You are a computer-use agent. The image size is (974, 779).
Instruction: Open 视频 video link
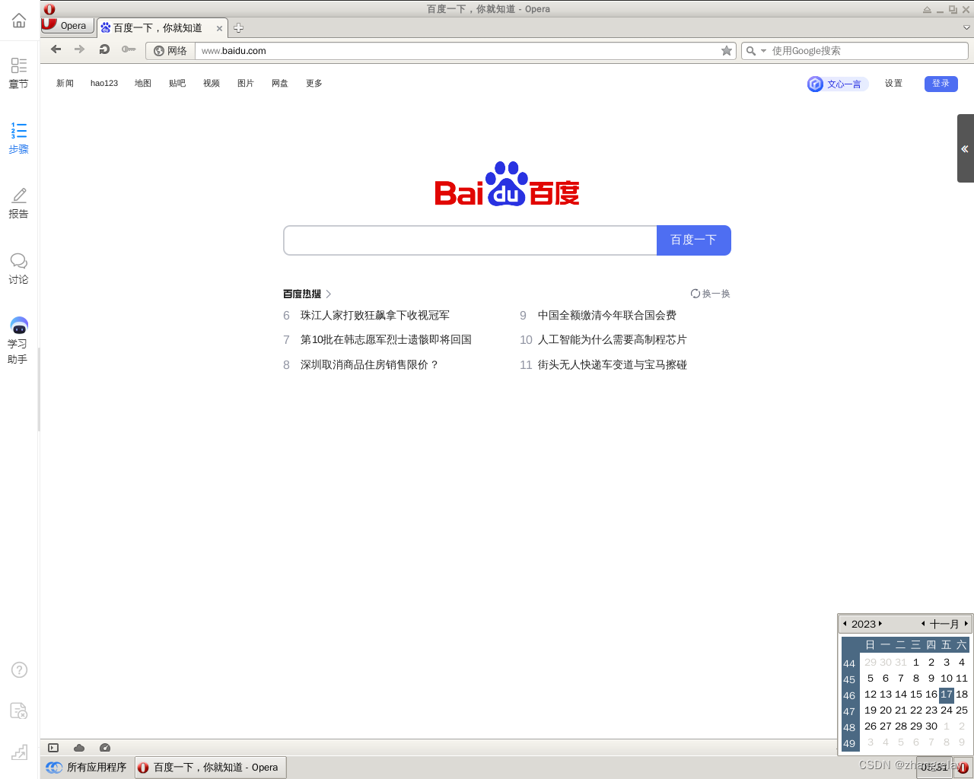(212, 84)
